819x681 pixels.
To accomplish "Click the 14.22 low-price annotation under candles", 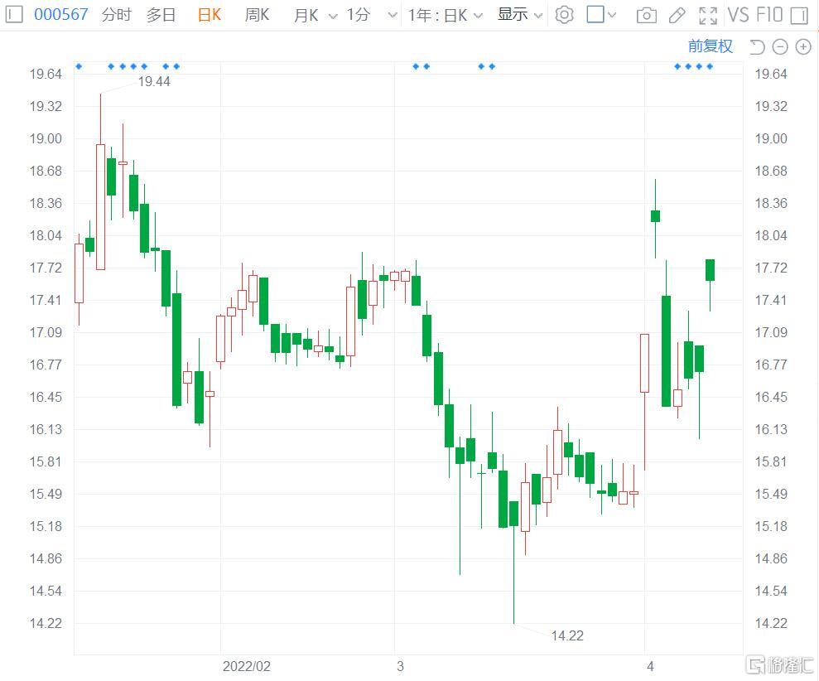I will (x=567, y=635).
